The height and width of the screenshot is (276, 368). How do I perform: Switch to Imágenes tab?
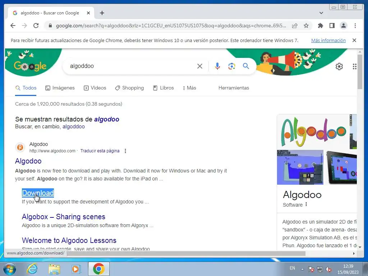[x=60, y=88]
